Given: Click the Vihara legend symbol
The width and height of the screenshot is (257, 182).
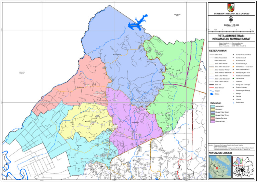Looking at the screenshot, I should point(233,100).
